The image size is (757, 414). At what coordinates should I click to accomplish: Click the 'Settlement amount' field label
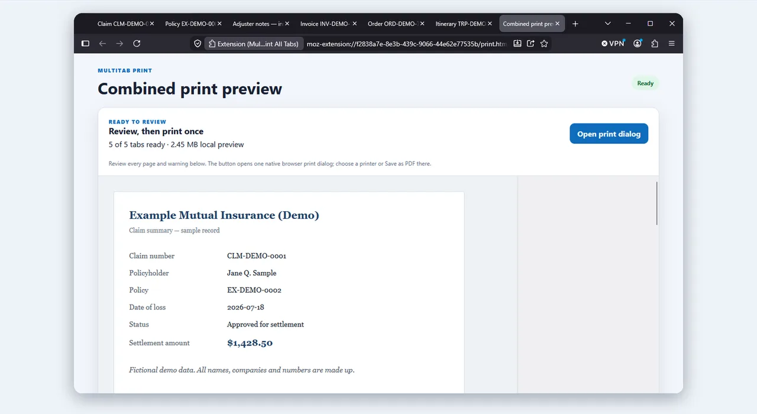(x=159, y=343)
